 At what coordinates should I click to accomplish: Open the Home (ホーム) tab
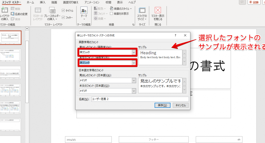click(x=30, y=2)
